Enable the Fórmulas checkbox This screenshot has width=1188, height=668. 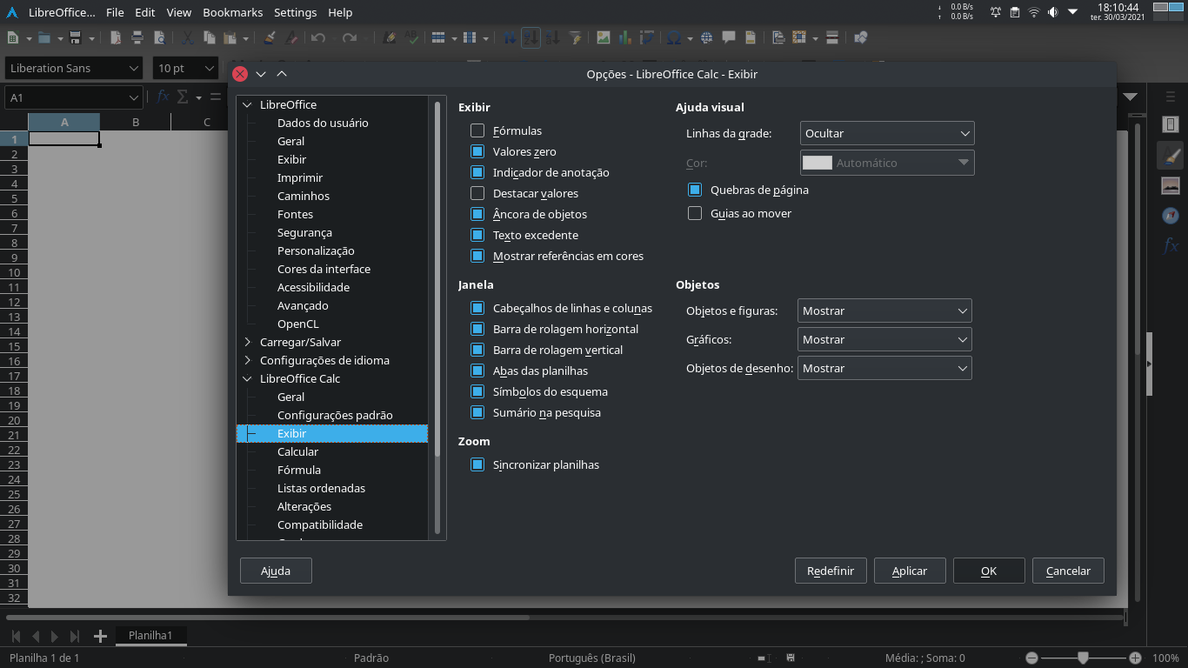pos(477,130)
